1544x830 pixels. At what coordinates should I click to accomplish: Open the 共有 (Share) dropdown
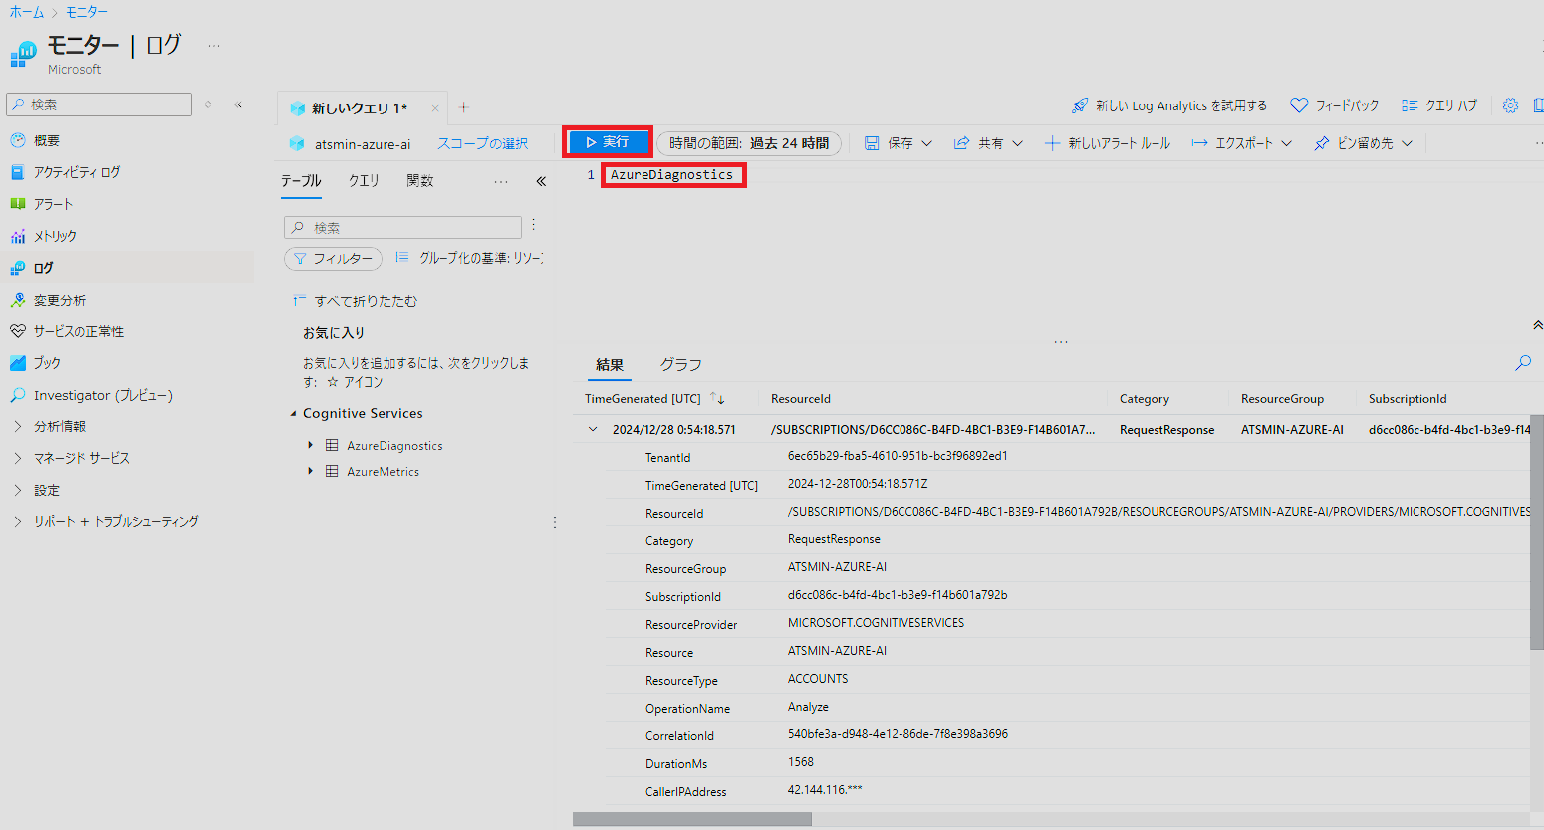(988, 143)
